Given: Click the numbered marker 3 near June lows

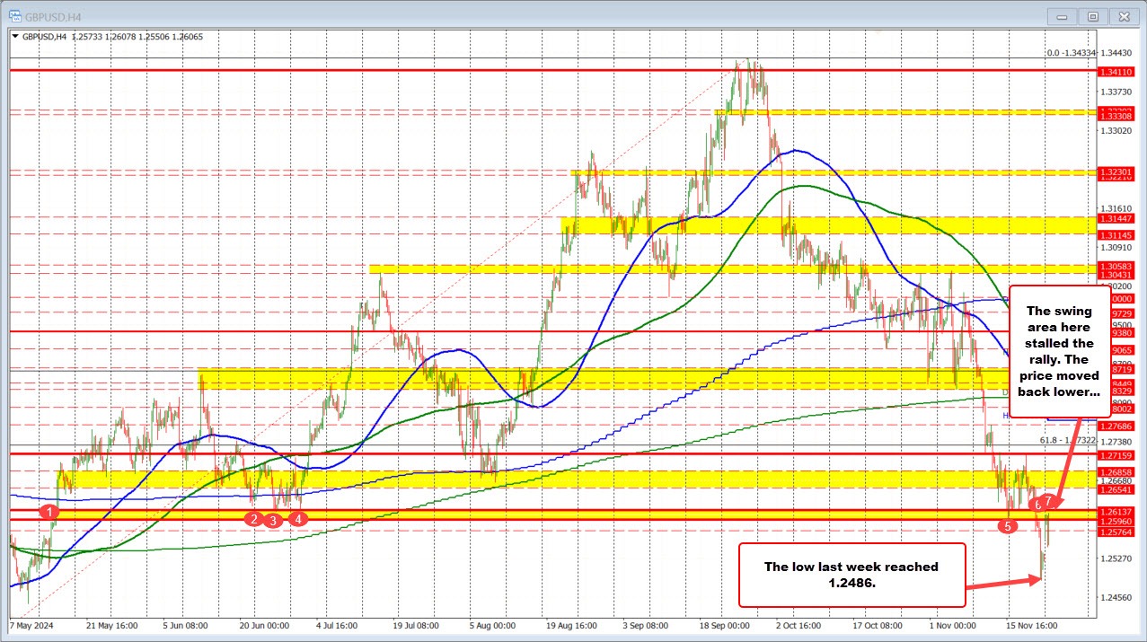Looking at the screenshot, I should coord(275,521).
